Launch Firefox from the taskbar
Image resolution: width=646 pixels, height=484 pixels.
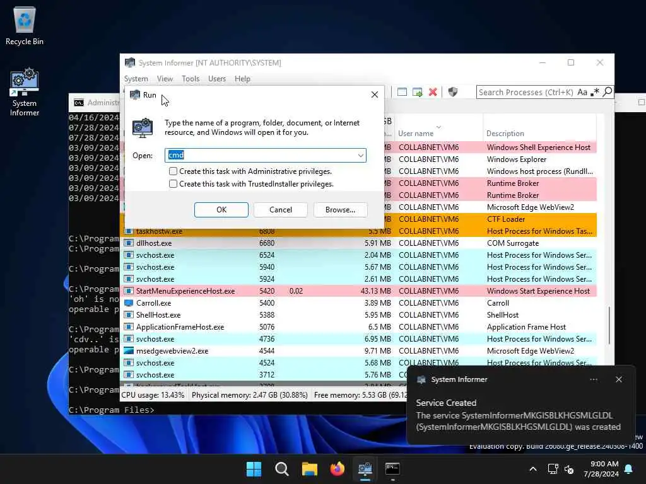pos(338,469)
